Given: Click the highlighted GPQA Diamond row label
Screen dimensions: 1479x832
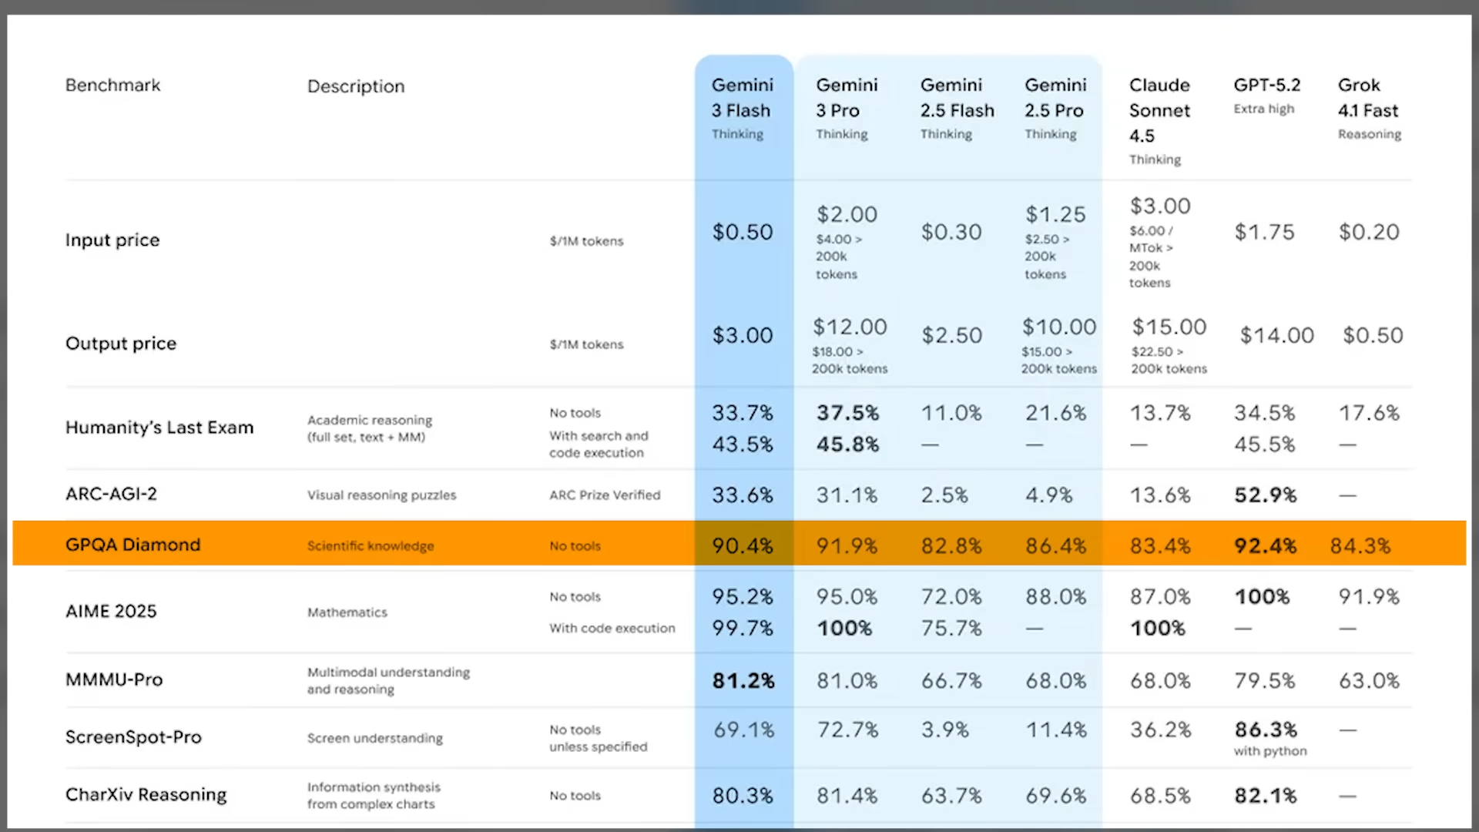Looking at the screenshot, I should click(x=132, y=545).
